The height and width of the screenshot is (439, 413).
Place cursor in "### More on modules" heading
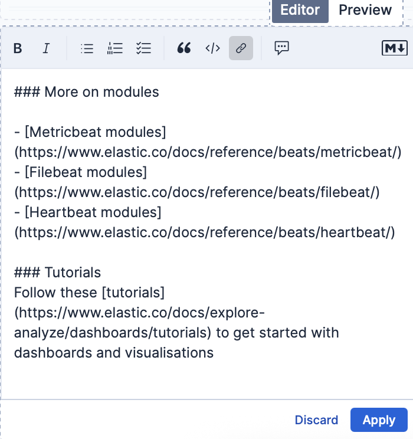[x=87, y=92]
